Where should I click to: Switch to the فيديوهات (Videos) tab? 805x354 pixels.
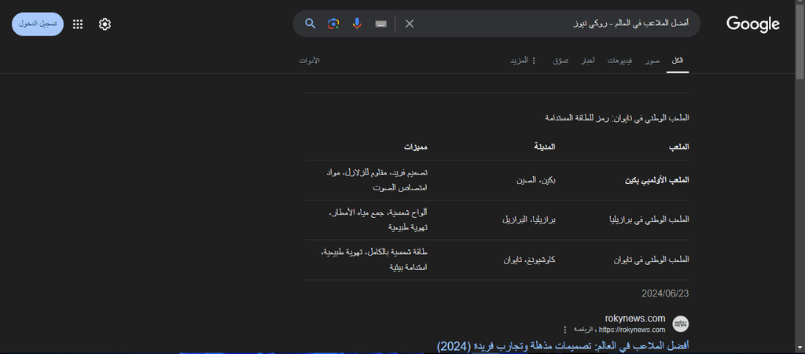[x=620, y=61]
